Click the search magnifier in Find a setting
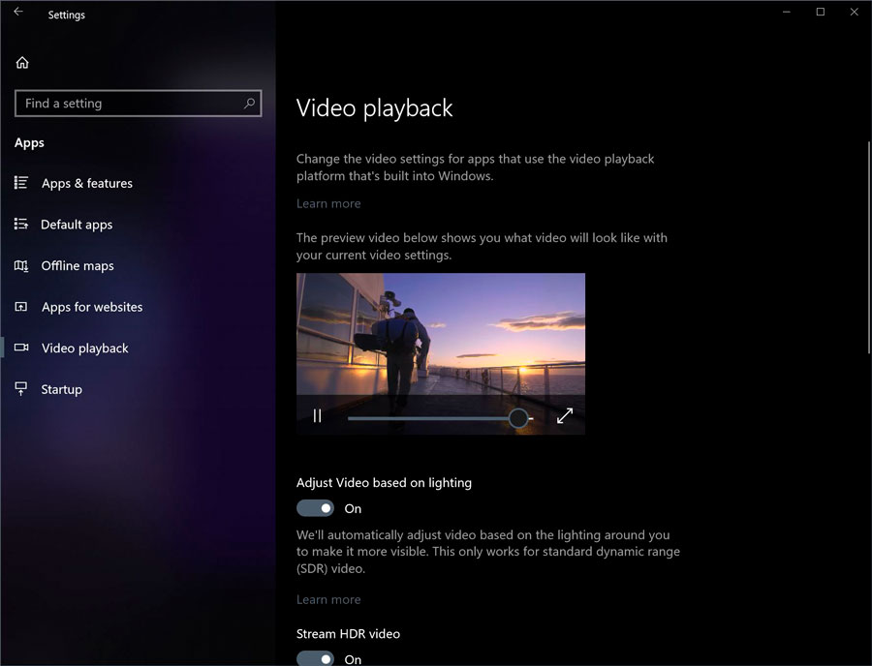Viewport: 872px width, 666px height. 249,103
